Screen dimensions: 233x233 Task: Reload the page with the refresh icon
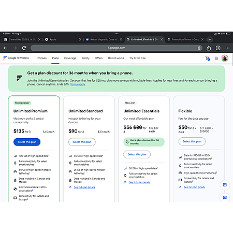click(24, 48)
